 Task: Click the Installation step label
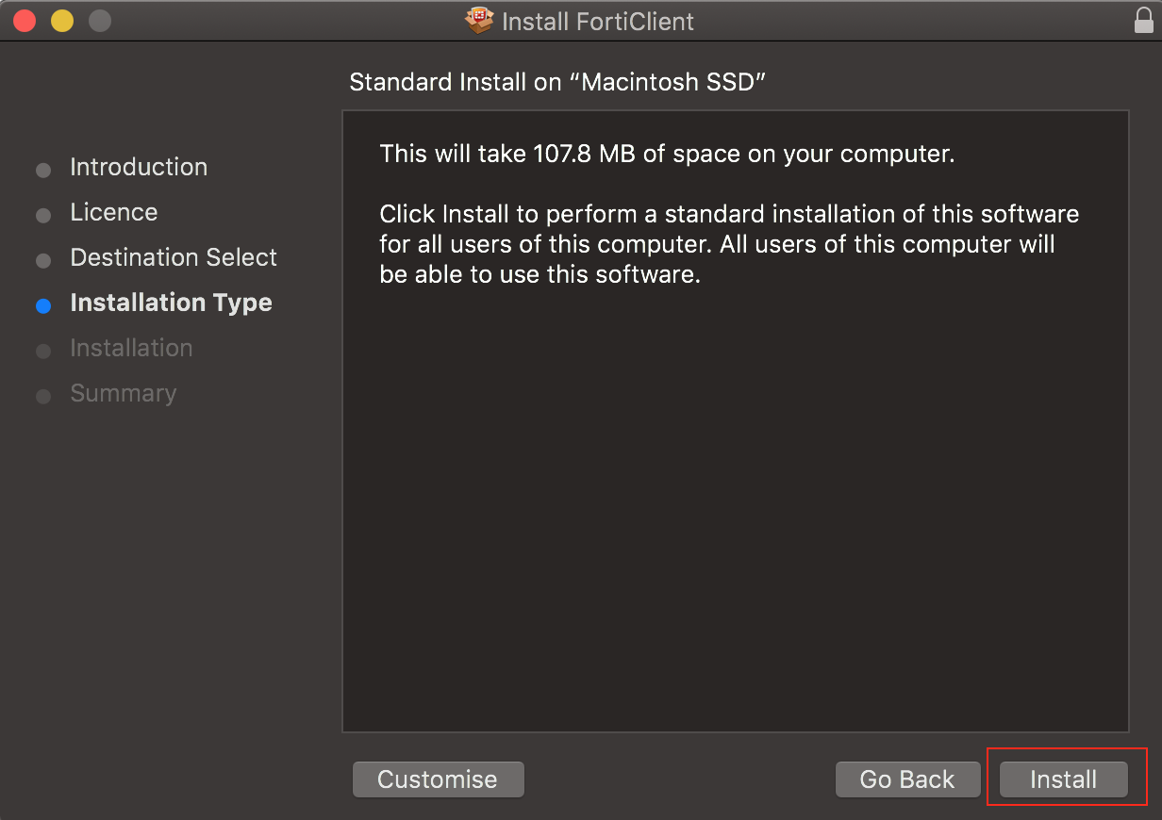tap(131, 348)
